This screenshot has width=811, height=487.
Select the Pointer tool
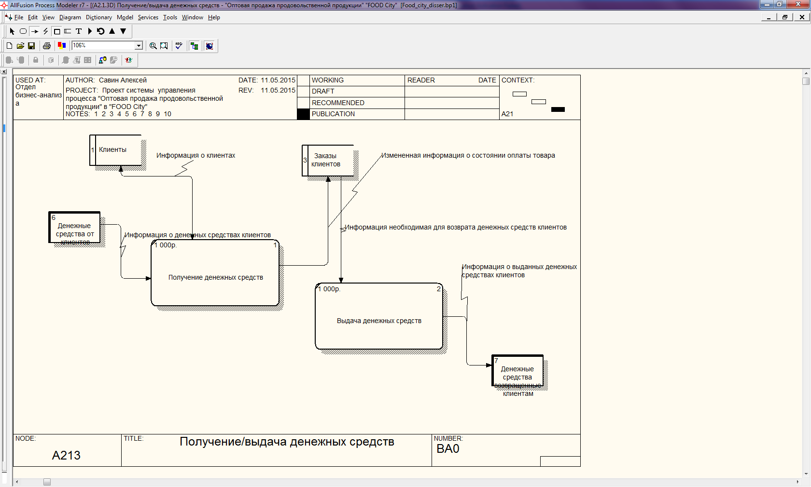pyautogui.click(x=12, y=31)
